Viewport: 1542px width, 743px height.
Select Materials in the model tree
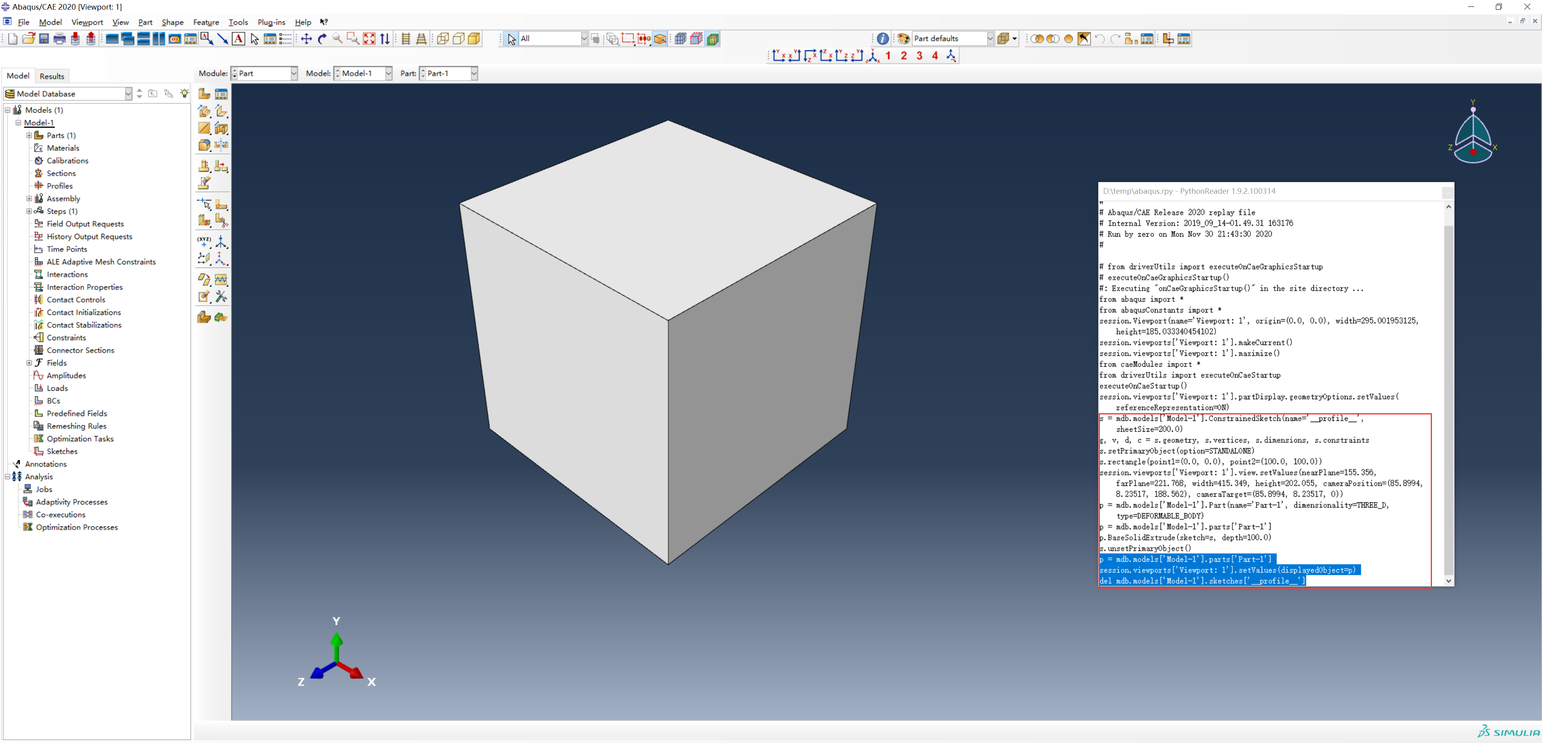click(63, 148)
